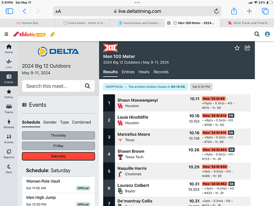
Task: Open Athletes in the sidebar
Action: point(9,124)
